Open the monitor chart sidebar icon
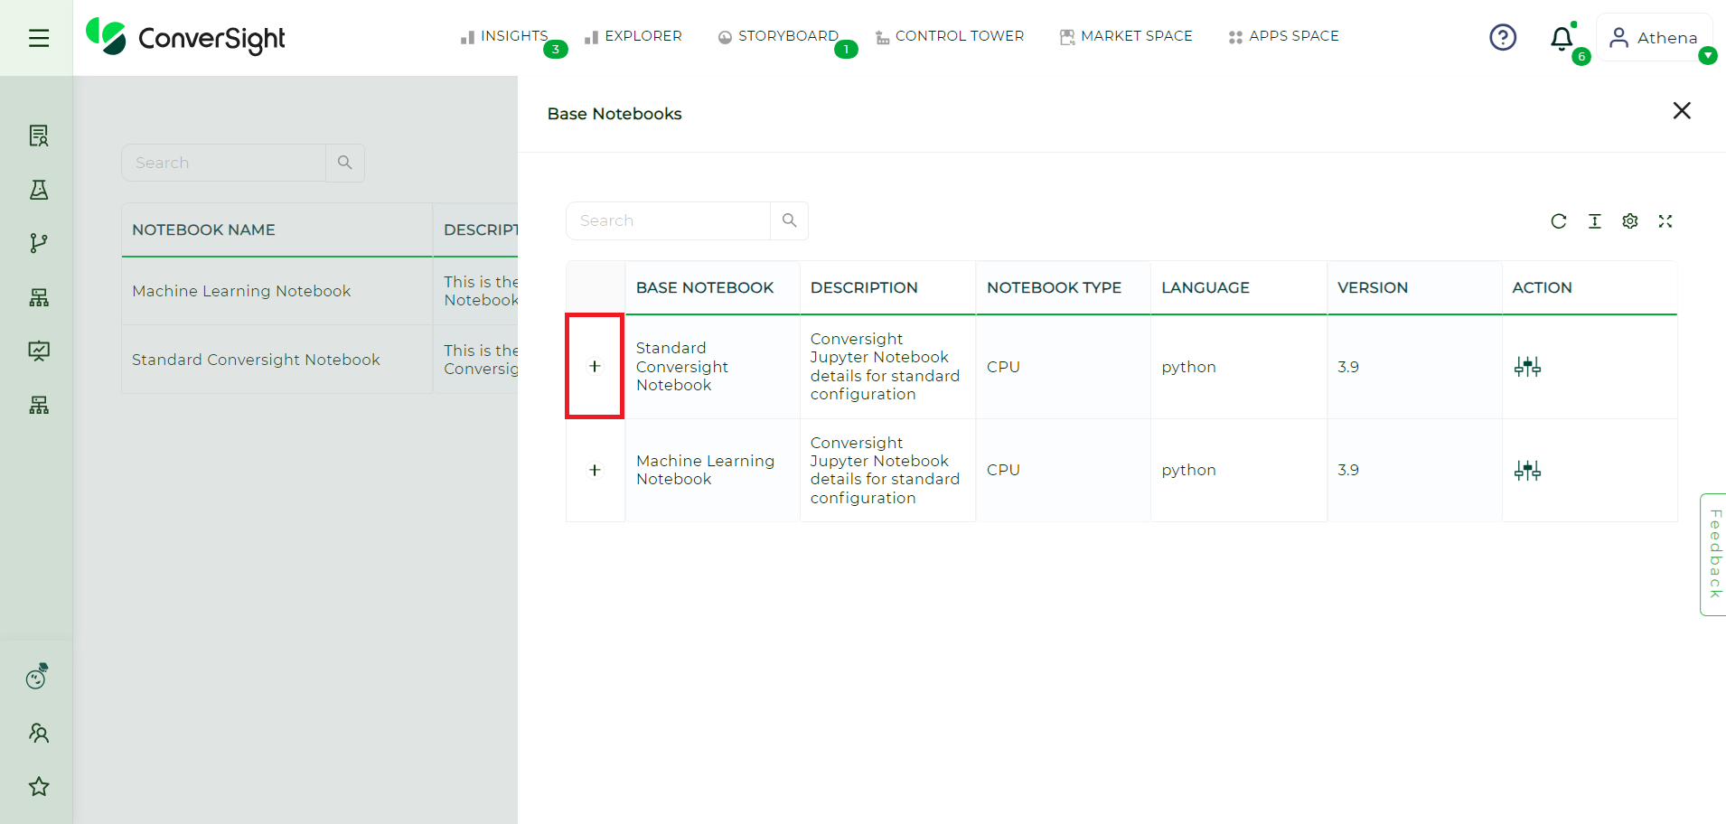Viewport: 1726px width, 824px height. (x=38, y=351)
